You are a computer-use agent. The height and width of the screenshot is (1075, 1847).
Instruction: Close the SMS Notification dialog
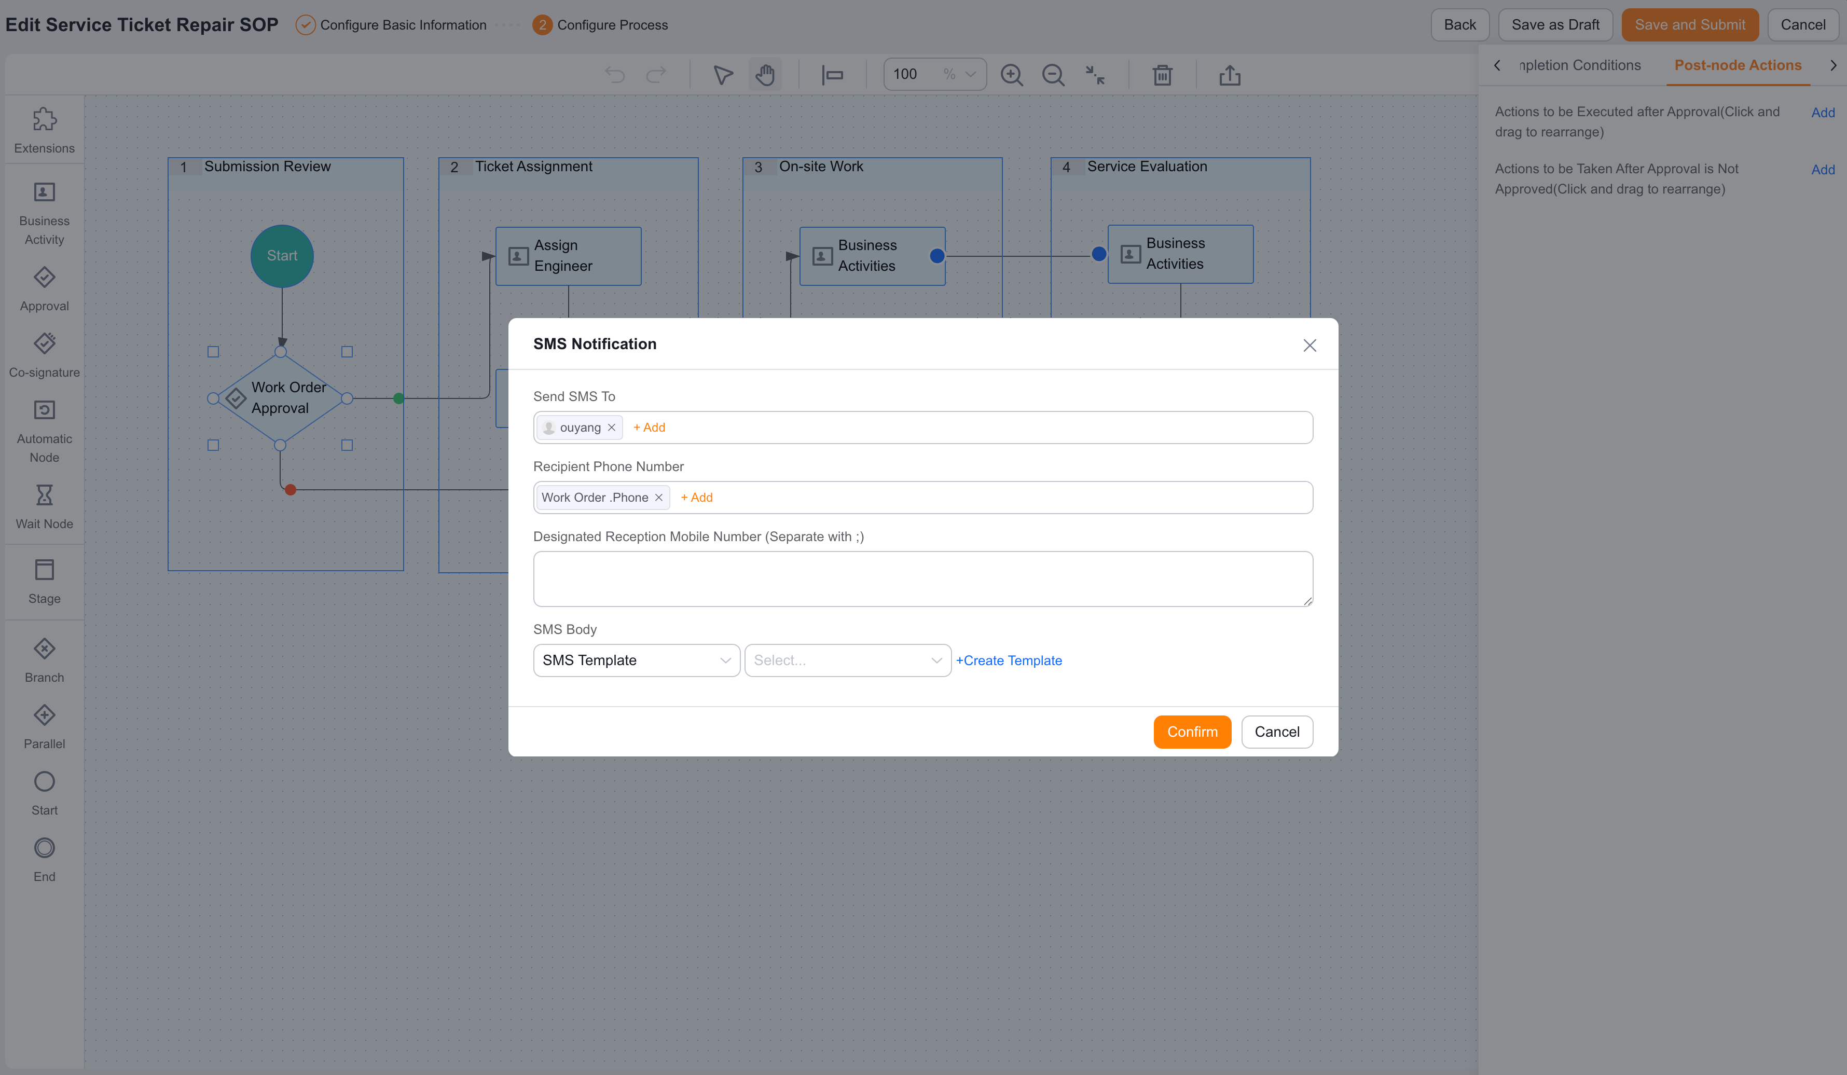tap(1310, 345)
